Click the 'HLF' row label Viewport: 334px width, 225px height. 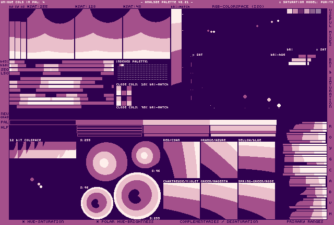5,128
